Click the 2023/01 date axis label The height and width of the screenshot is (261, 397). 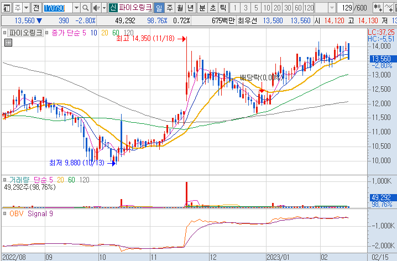(x=278, y=257)
